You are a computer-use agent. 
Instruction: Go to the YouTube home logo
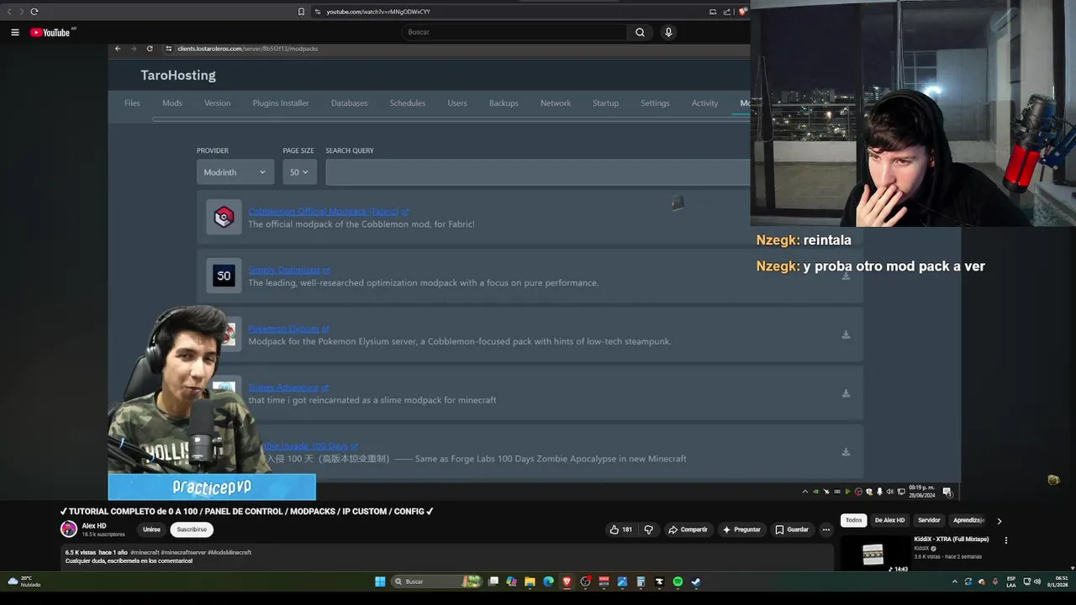(x=50, y=32)
